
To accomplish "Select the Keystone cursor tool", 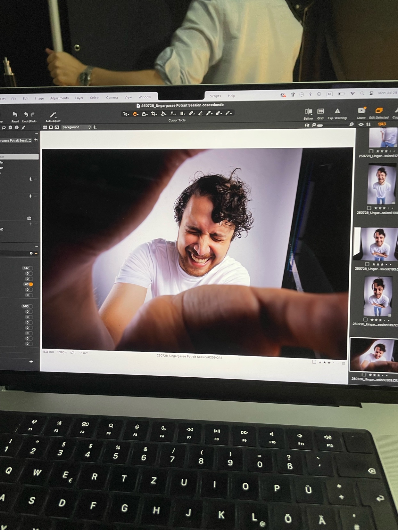I will pos(173,114).
